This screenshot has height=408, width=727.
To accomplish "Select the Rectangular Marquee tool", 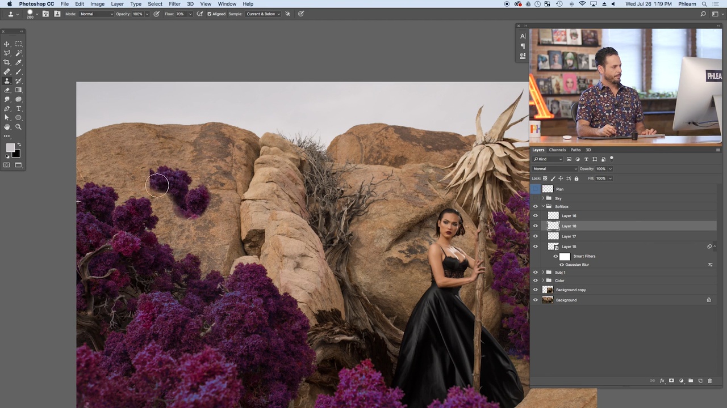I will tap(18, 44).
